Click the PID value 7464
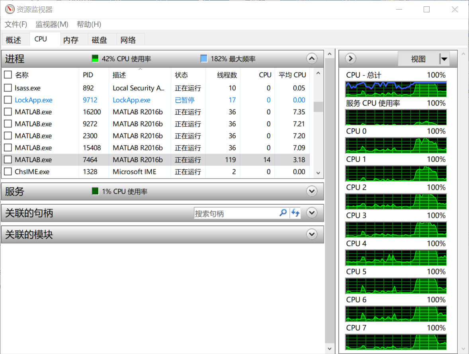Screen dimensions: 469x354 click(x=90, y=160)
